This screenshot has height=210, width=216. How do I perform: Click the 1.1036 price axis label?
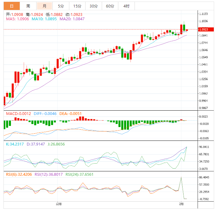point(204,21)
